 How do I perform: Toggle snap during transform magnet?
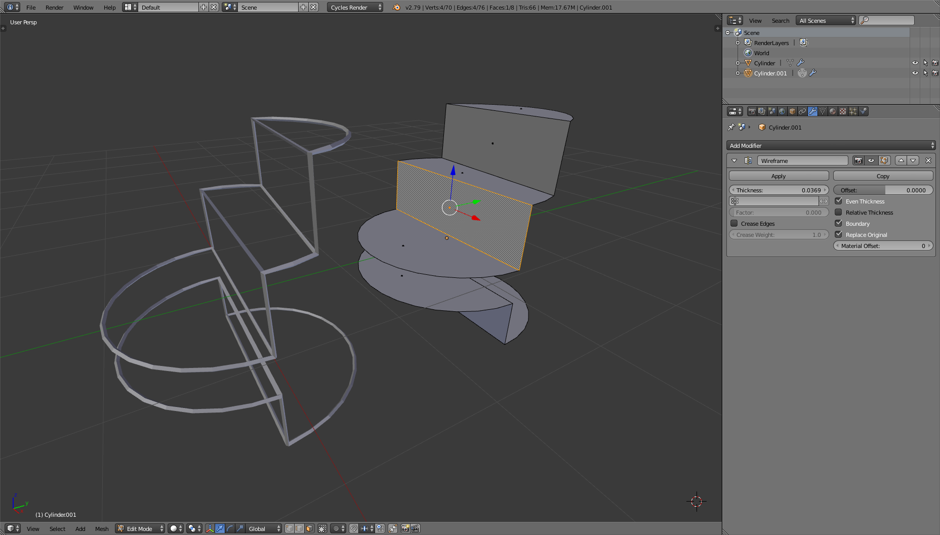354,528
